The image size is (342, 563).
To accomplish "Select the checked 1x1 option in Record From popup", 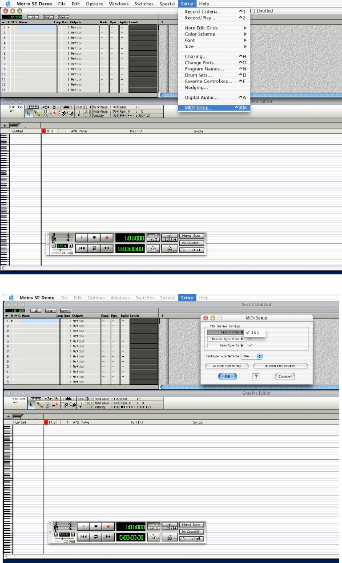I will (x=255, y=332).
